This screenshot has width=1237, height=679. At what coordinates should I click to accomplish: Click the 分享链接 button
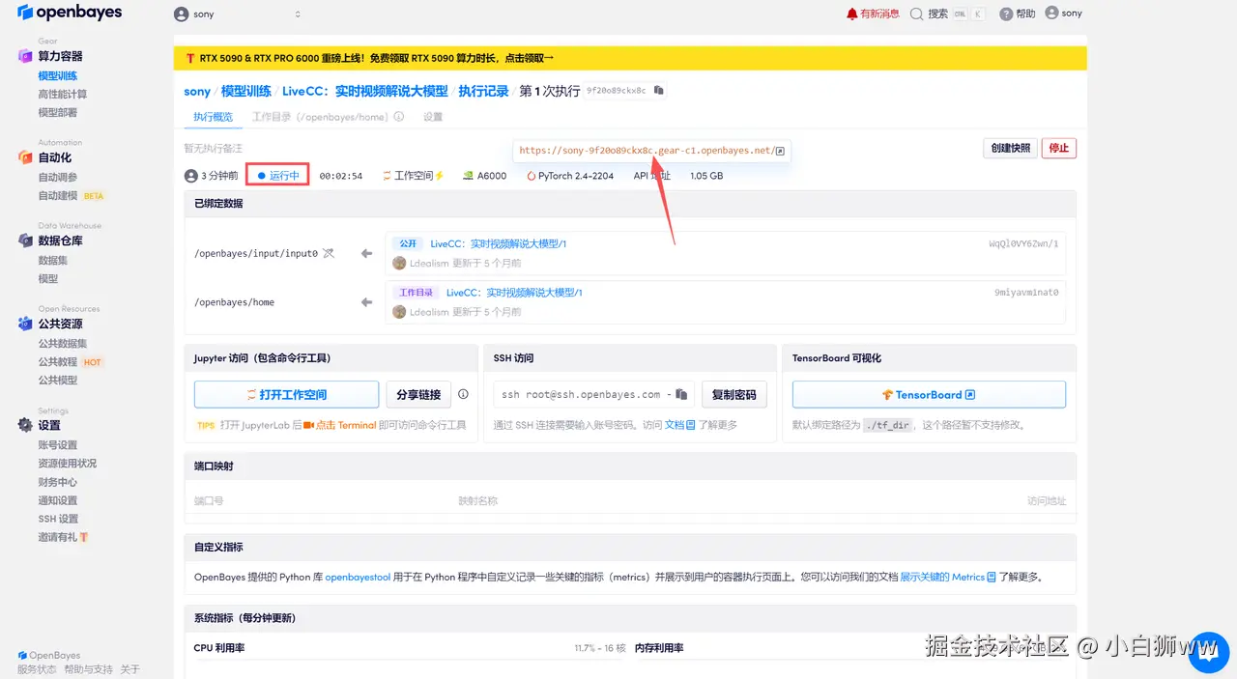click(x=418, y=394)
